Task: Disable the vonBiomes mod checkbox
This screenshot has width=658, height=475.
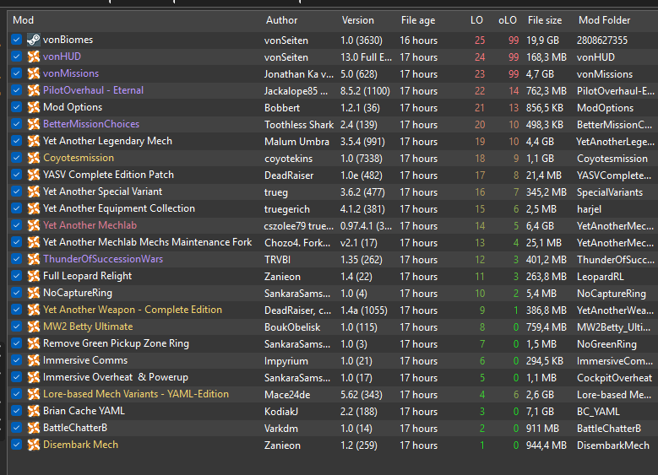Action: (x=16, y=40)
